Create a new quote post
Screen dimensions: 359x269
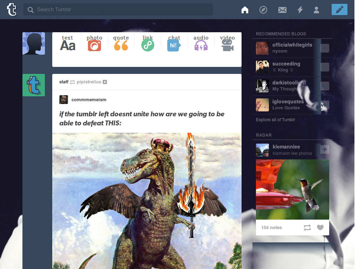[x=121, y=43]
